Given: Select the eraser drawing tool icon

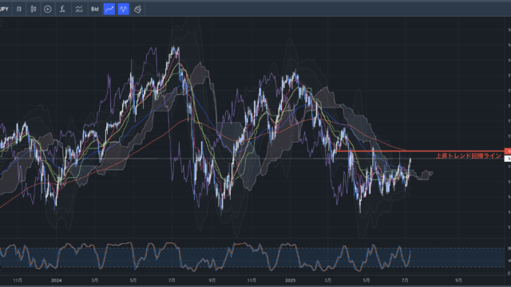Looking at the screenshot, I should 138,9.
